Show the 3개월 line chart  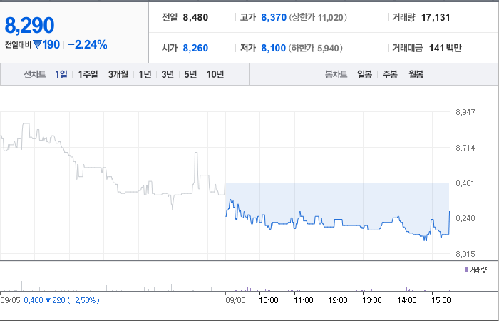click(x=118, y=74)
